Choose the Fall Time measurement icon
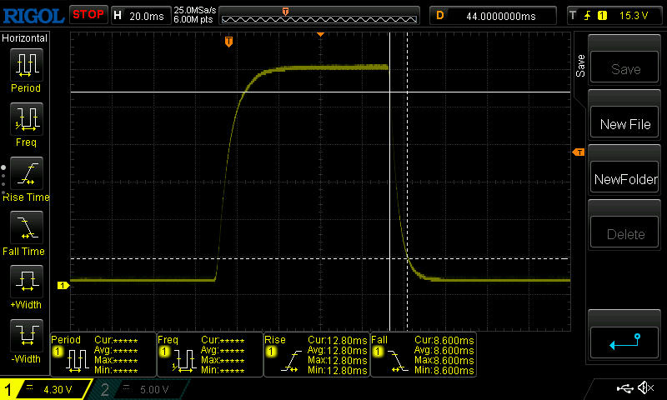Viewport: 667px width, 400px height. tap(25, 229)
